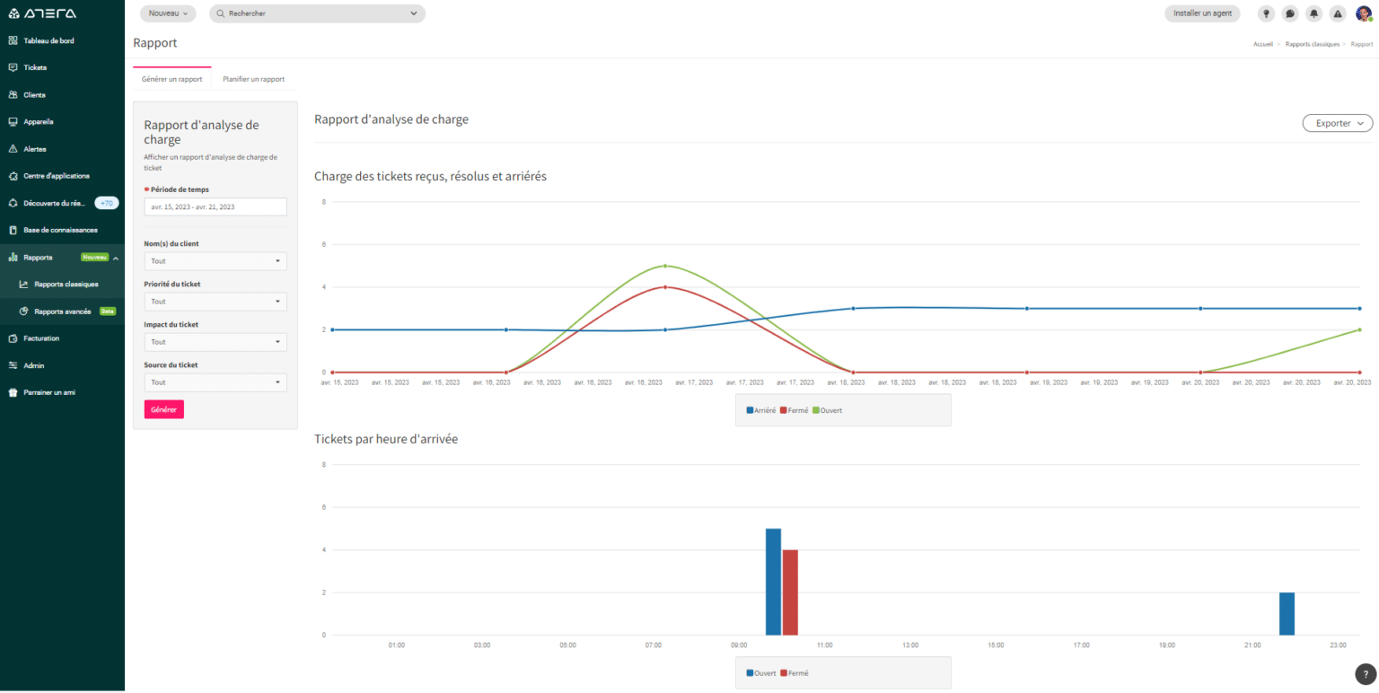Click the warning triangle icon in header
Image resolution: width=1379 pixels, height=693 pixels.
(1338, 13)
